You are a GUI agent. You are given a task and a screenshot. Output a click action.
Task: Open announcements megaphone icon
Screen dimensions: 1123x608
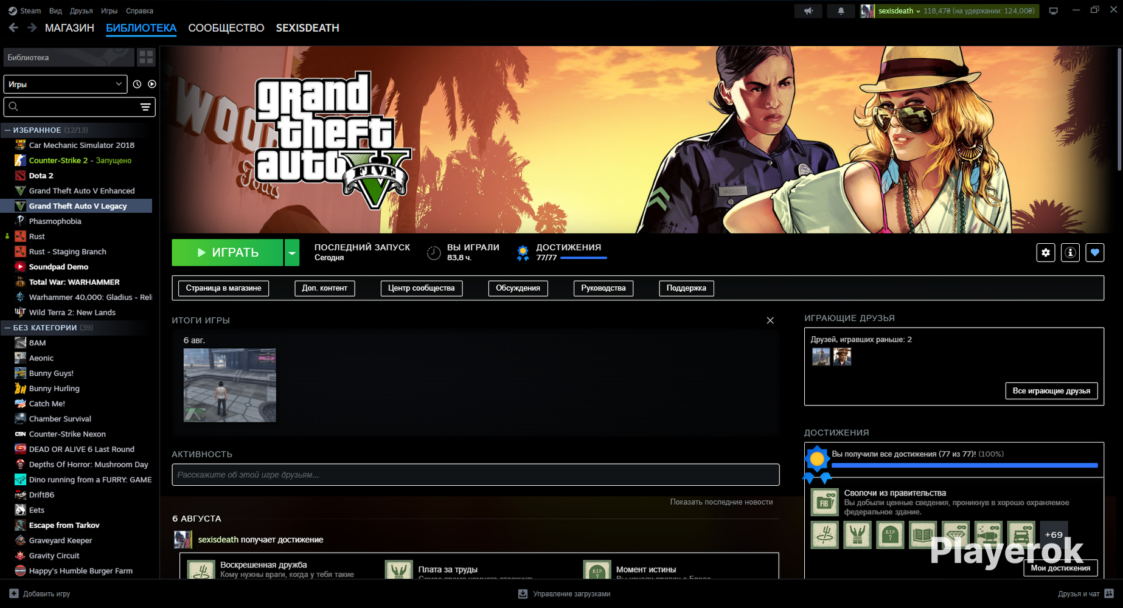[808, 11]
